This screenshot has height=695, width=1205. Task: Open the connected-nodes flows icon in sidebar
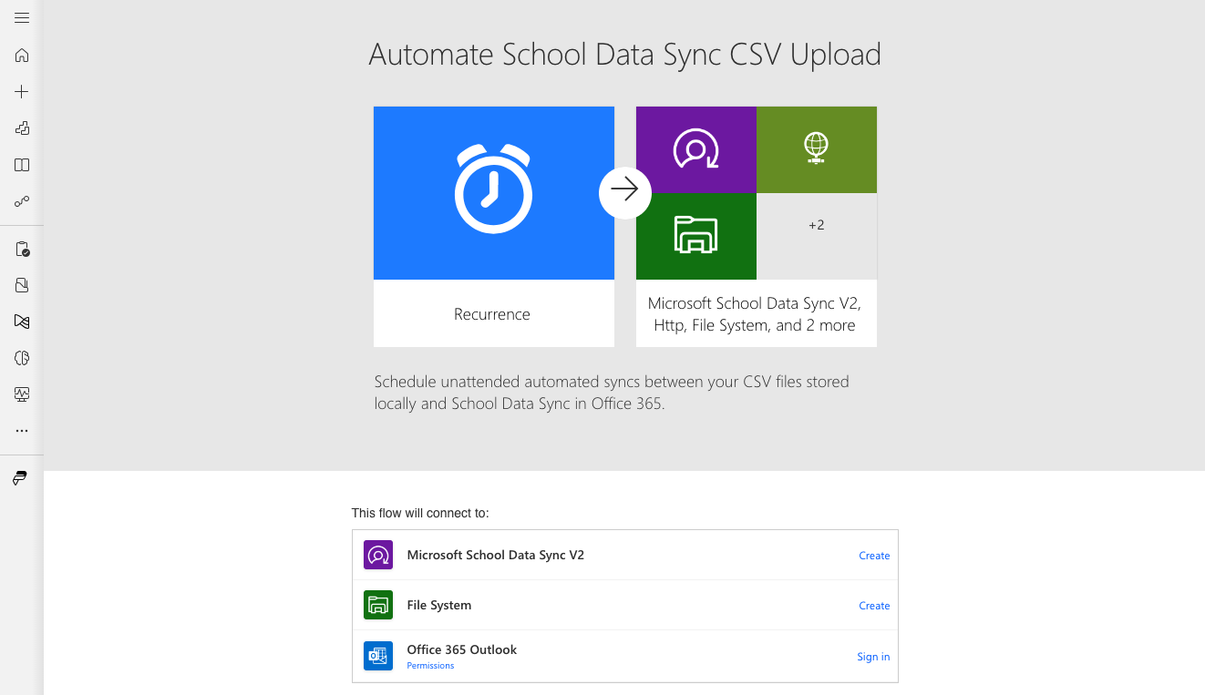tap(22, 201)
